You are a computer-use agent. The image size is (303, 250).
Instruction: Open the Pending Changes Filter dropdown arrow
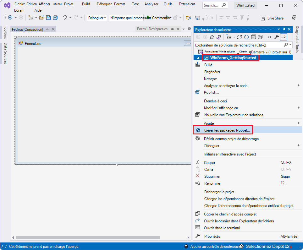click(234, 37)
